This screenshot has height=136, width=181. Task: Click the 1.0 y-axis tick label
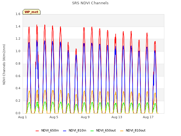18,51
